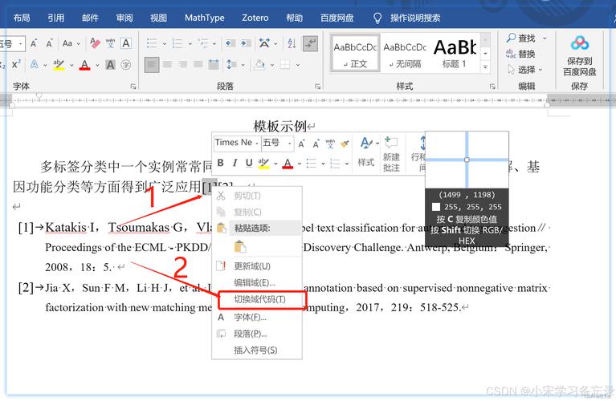616x401 pixels.
Task: Click the 操作说明搜索 search box
Action: 415,18
